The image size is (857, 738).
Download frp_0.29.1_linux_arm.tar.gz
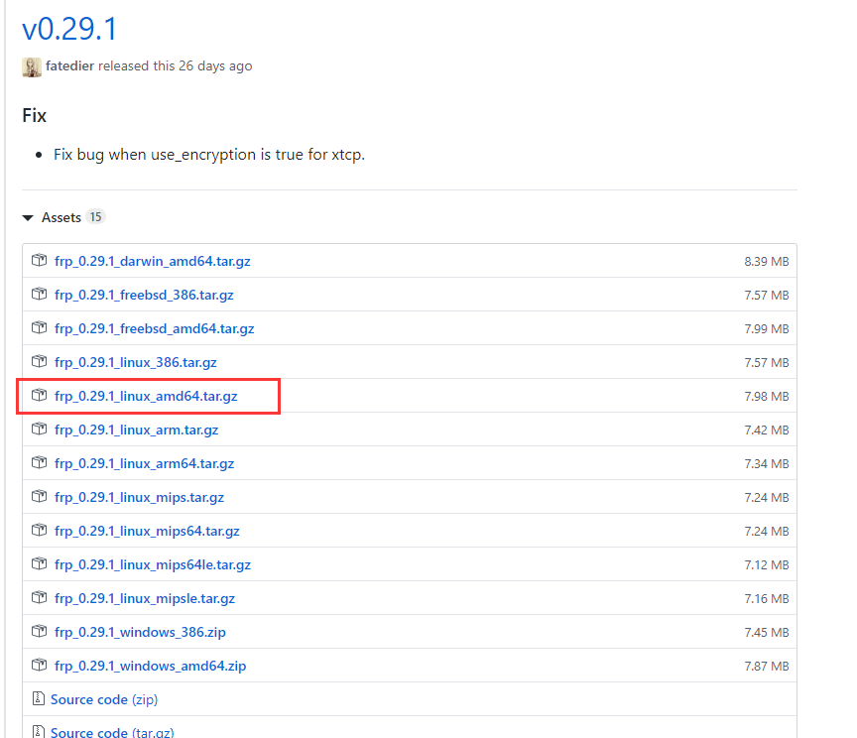(137, 430)
